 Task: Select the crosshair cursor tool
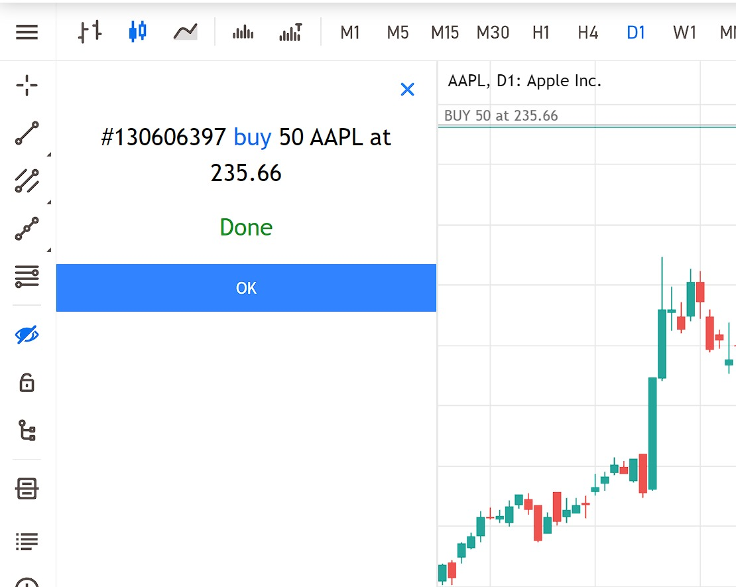(x=27, y=86)
